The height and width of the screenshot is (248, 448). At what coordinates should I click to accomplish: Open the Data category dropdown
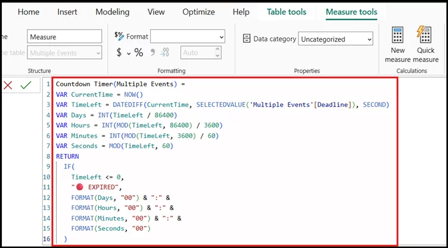point(335,39)
